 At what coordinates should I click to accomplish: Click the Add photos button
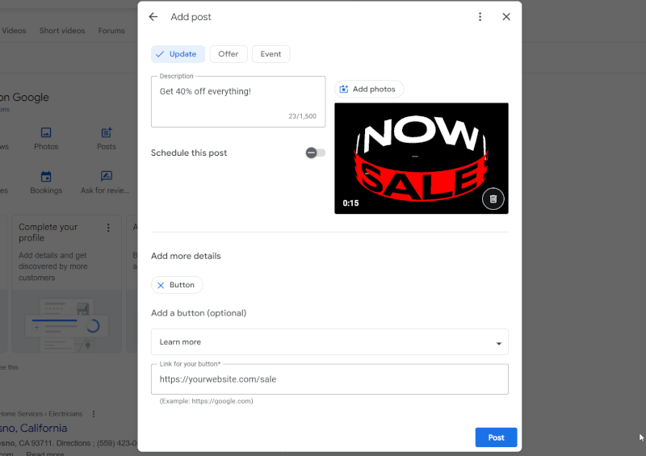click(368, 90)
